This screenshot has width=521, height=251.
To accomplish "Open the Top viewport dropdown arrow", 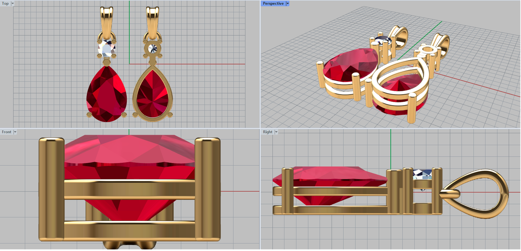I will coord(13,4).
